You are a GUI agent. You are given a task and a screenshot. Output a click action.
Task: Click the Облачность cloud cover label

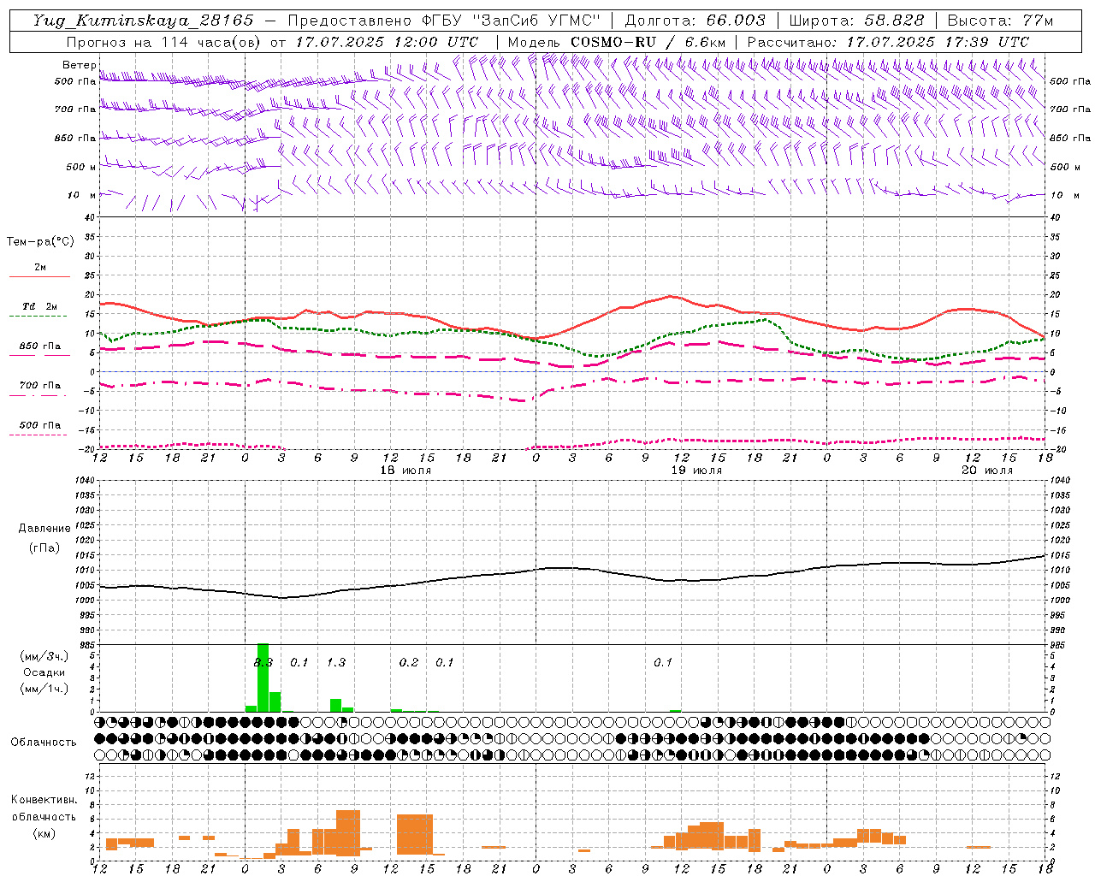tap(44, 743)
